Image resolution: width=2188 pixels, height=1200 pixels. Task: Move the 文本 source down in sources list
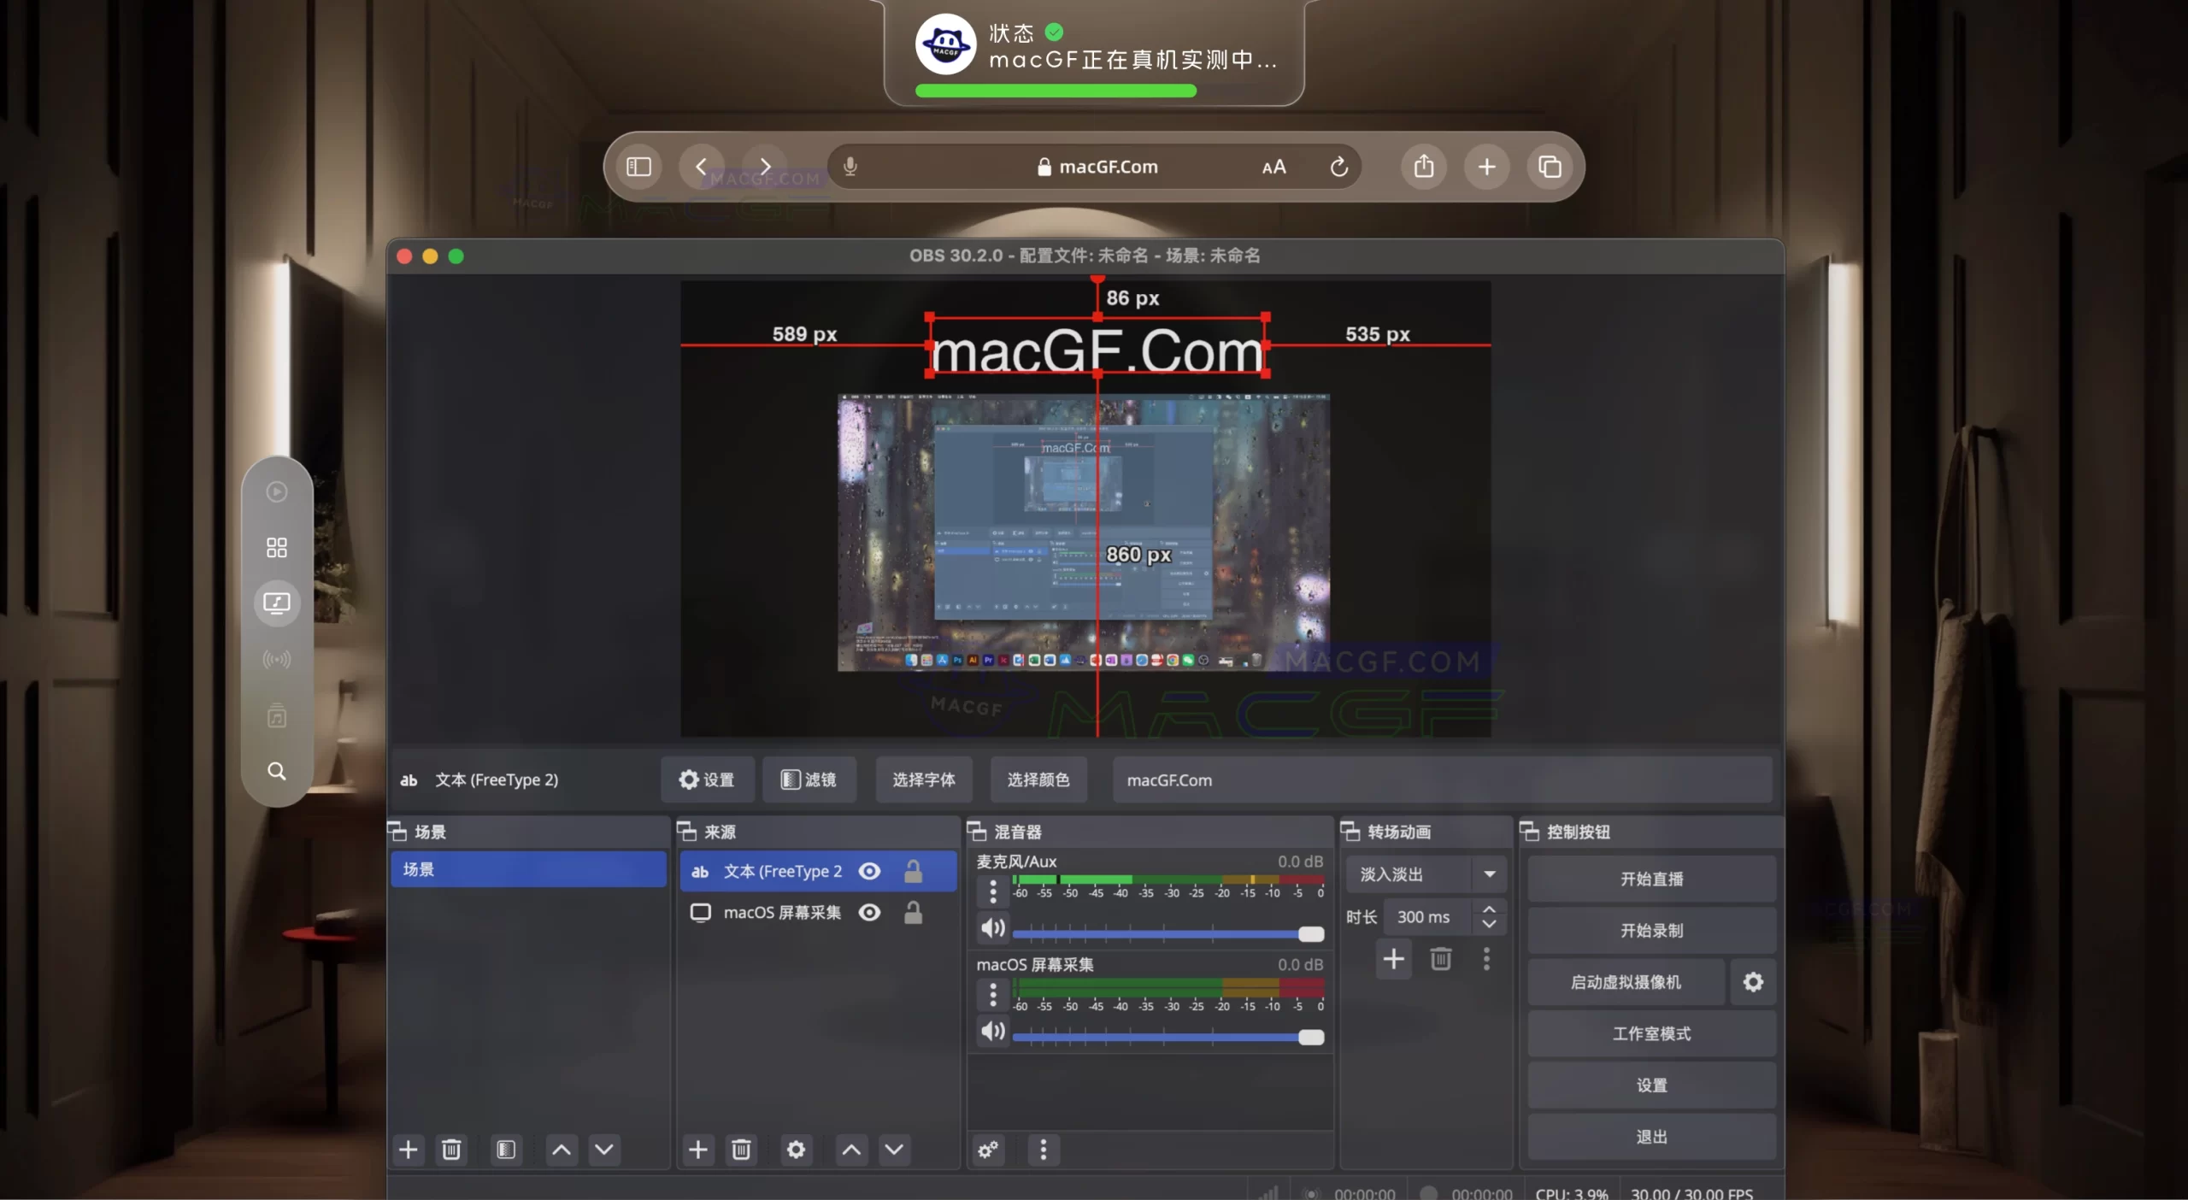click(894, 1150)
